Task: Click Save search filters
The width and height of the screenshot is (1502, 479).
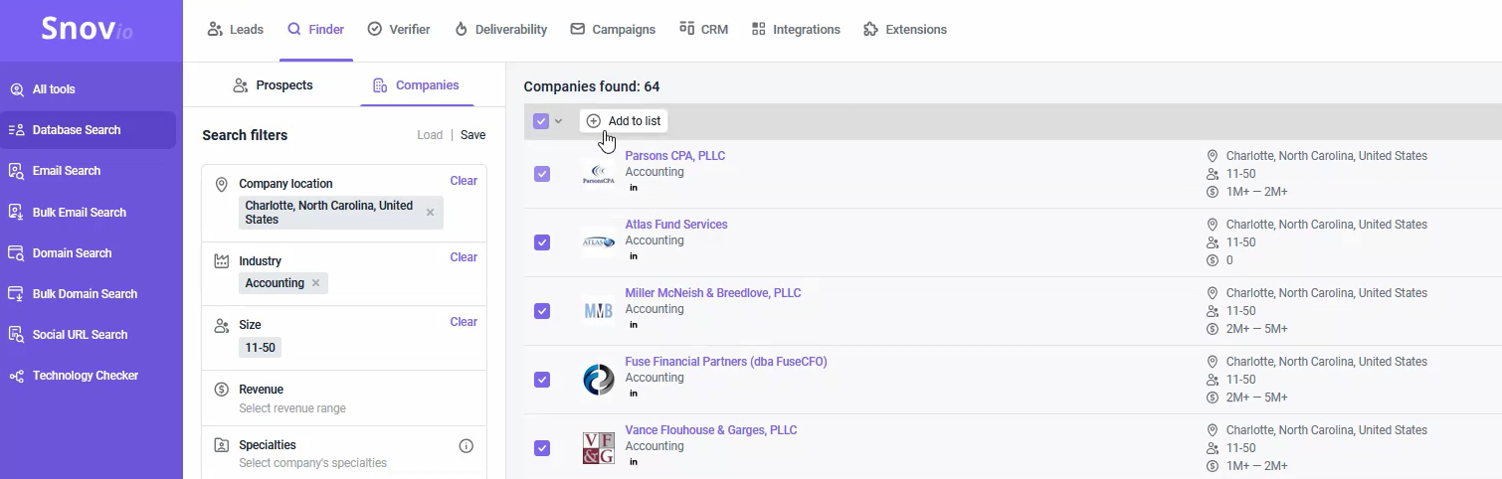Action: [473, 135]
